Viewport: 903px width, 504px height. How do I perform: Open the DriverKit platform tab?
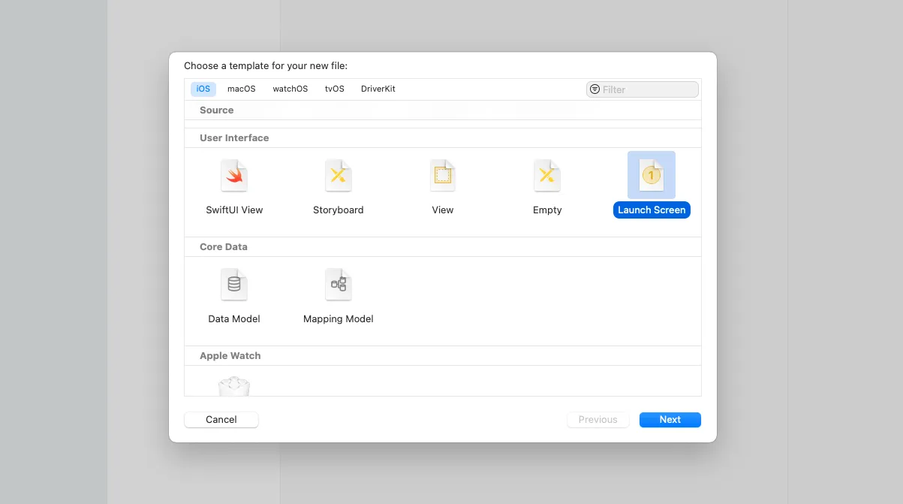[x=378, y=89]
